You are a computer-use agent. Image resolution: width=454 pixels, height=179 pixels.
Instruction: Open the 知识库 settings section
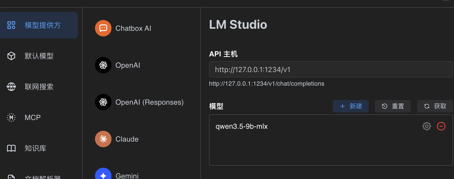click(39, 148)
